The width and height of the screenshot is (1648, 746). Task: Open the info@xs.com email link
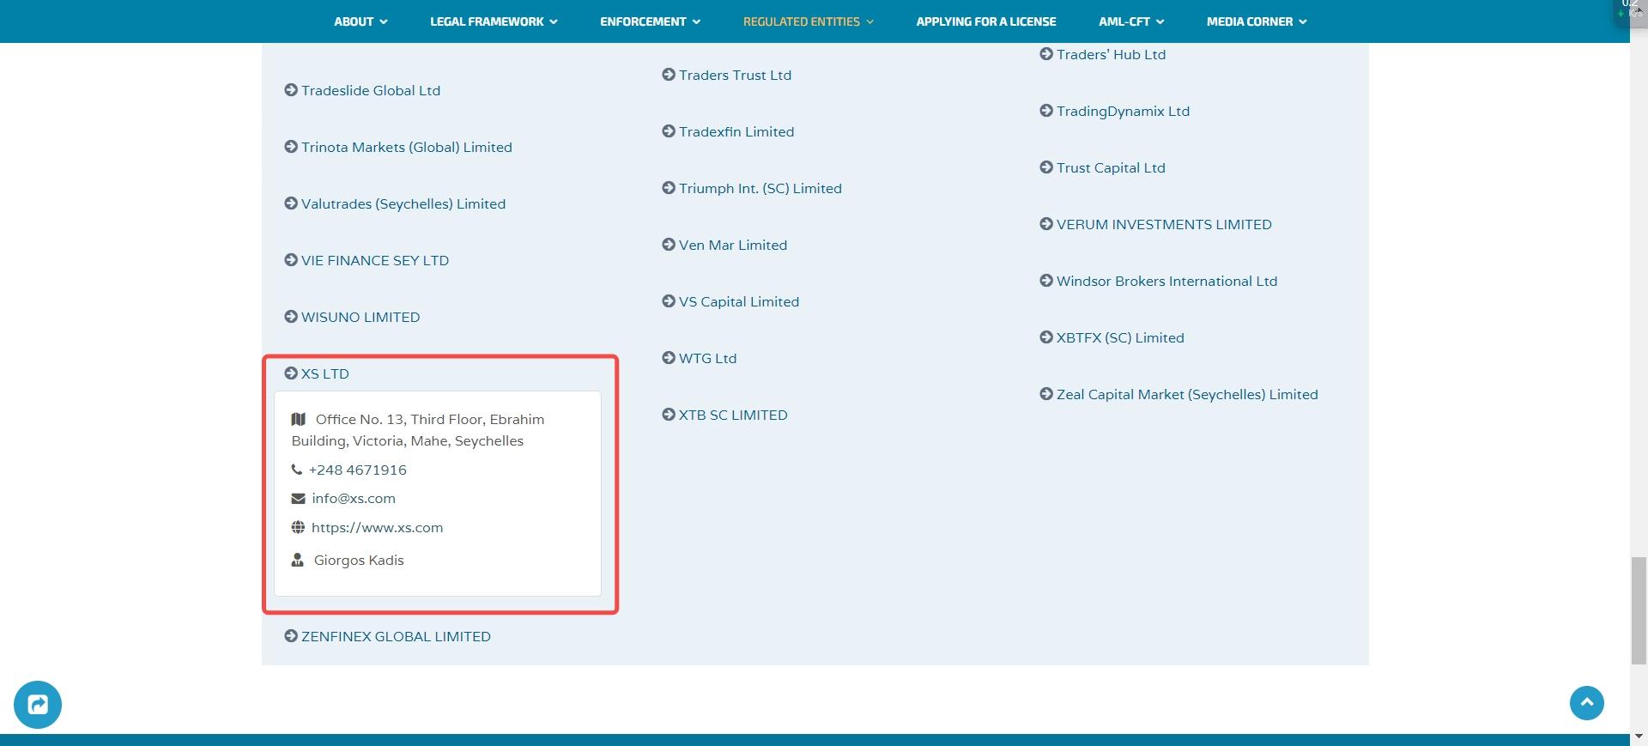(x=354, y=499)
